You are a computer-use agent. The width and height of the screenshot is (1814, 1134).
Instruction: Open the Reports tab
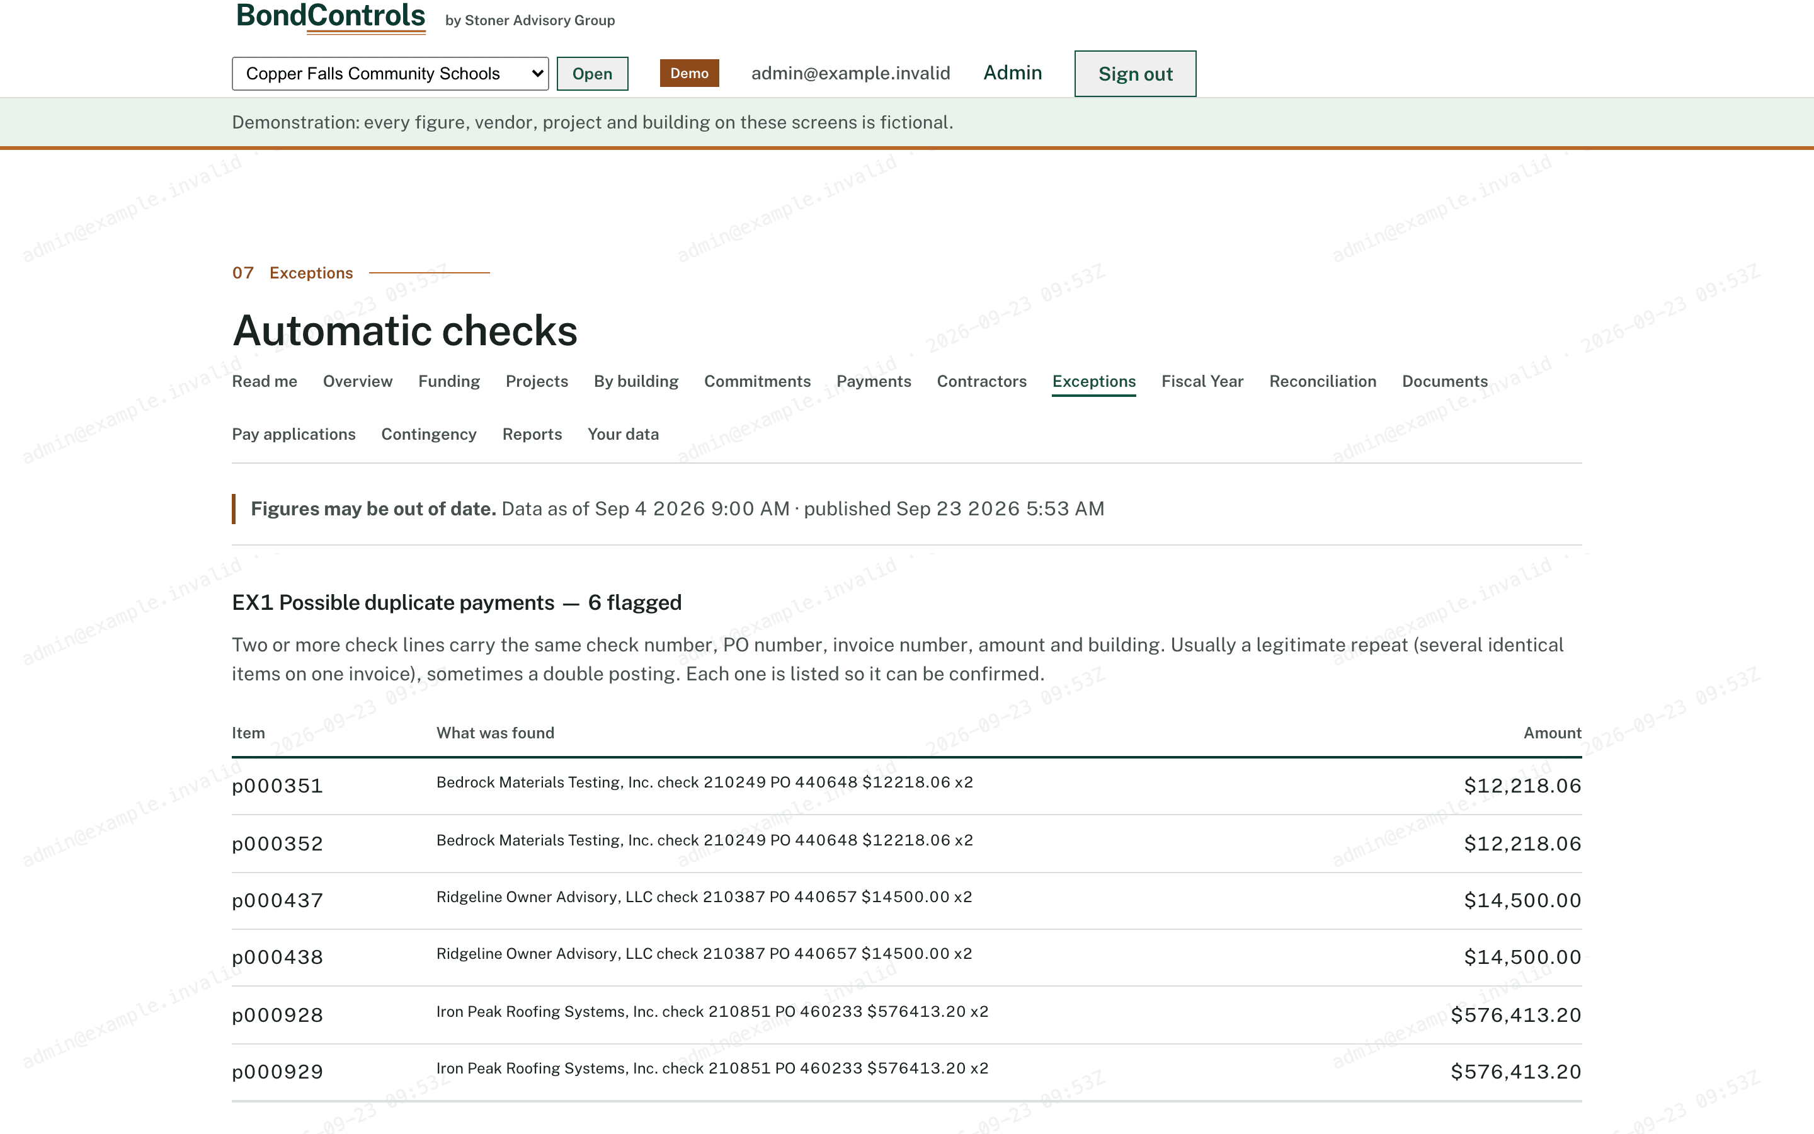[532, 434]
